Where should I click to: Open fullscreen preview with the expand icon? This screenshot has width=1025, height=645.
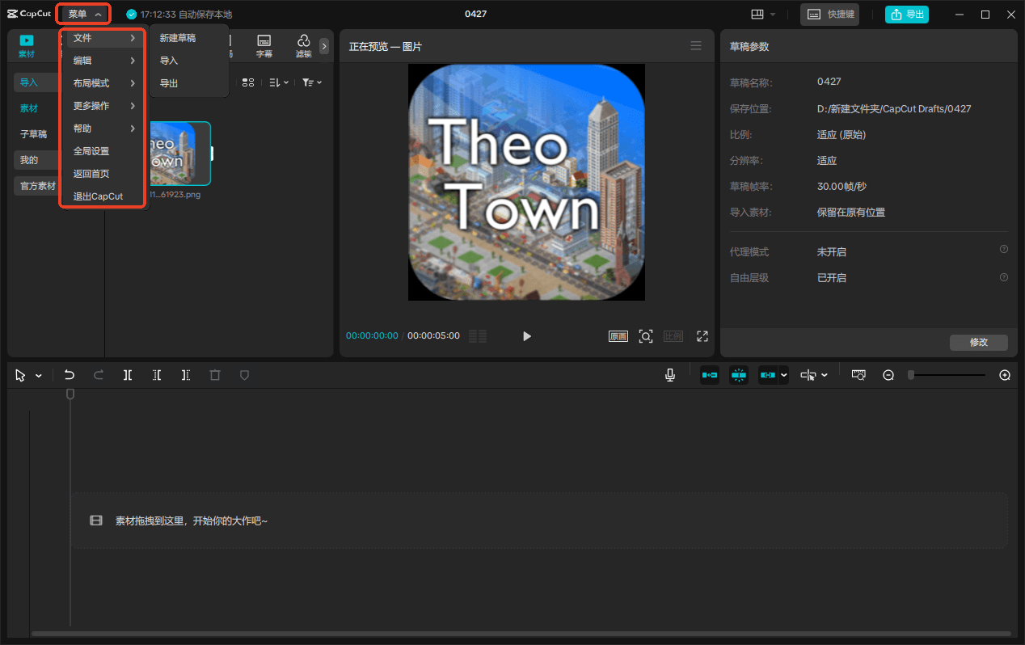pyautogui.click(x=702, y=336)
